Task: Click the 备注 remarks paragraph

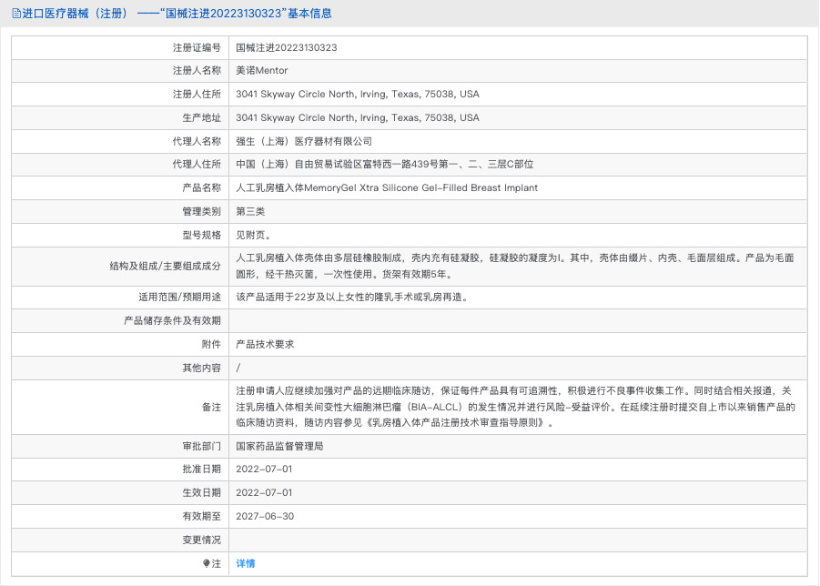Action: tap(515, 407)
